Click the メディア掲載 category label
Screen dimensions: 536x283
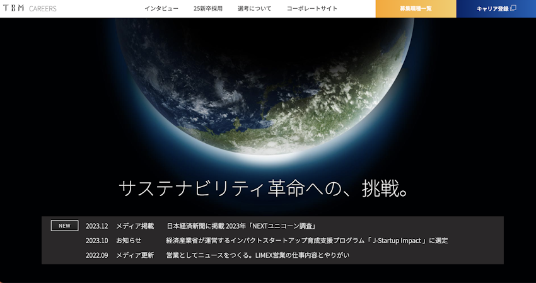coord(135,226)
